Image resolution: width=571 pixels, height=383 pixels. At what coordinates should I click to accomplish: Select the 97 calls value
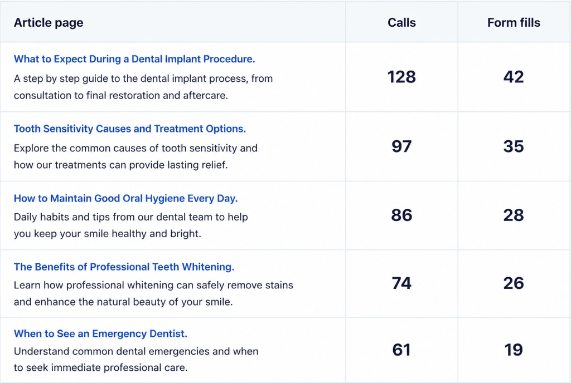401,146
